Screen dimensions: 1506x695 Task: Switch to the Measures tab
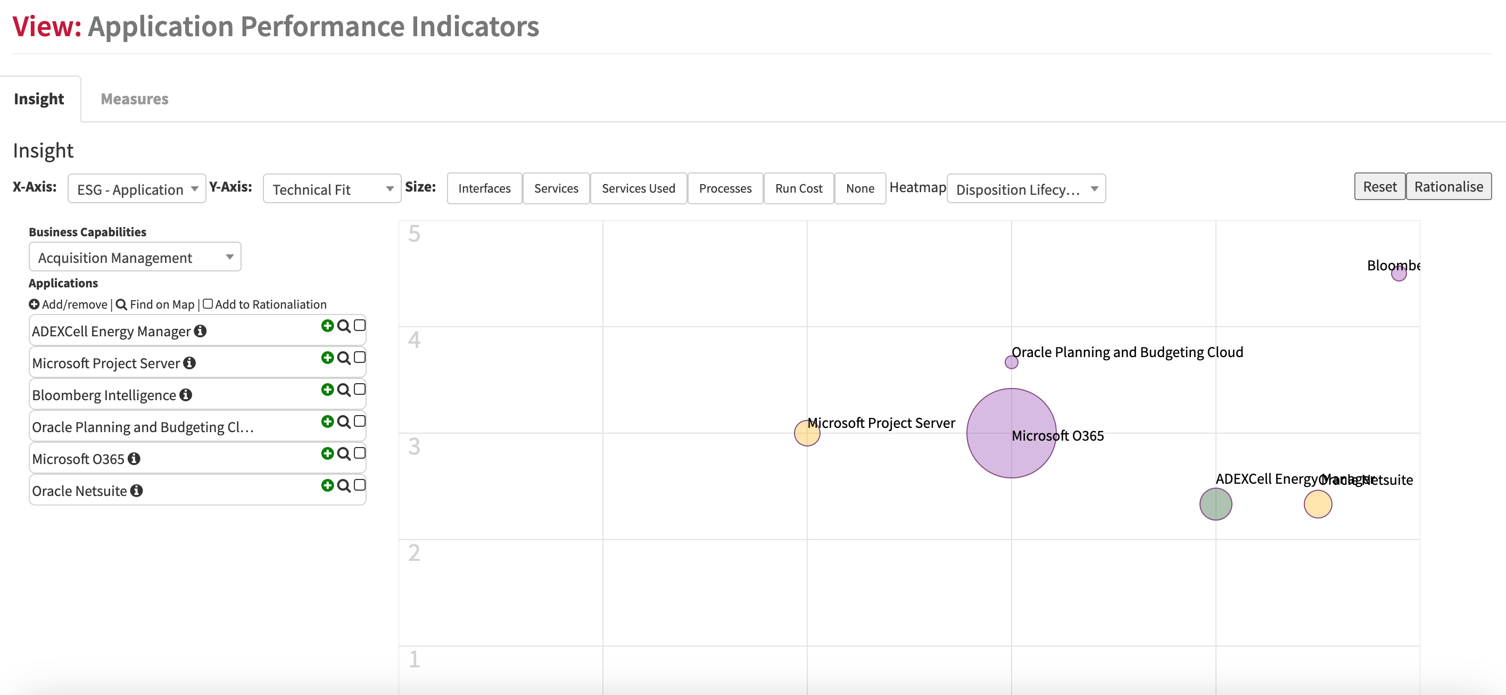click(135, 99)
